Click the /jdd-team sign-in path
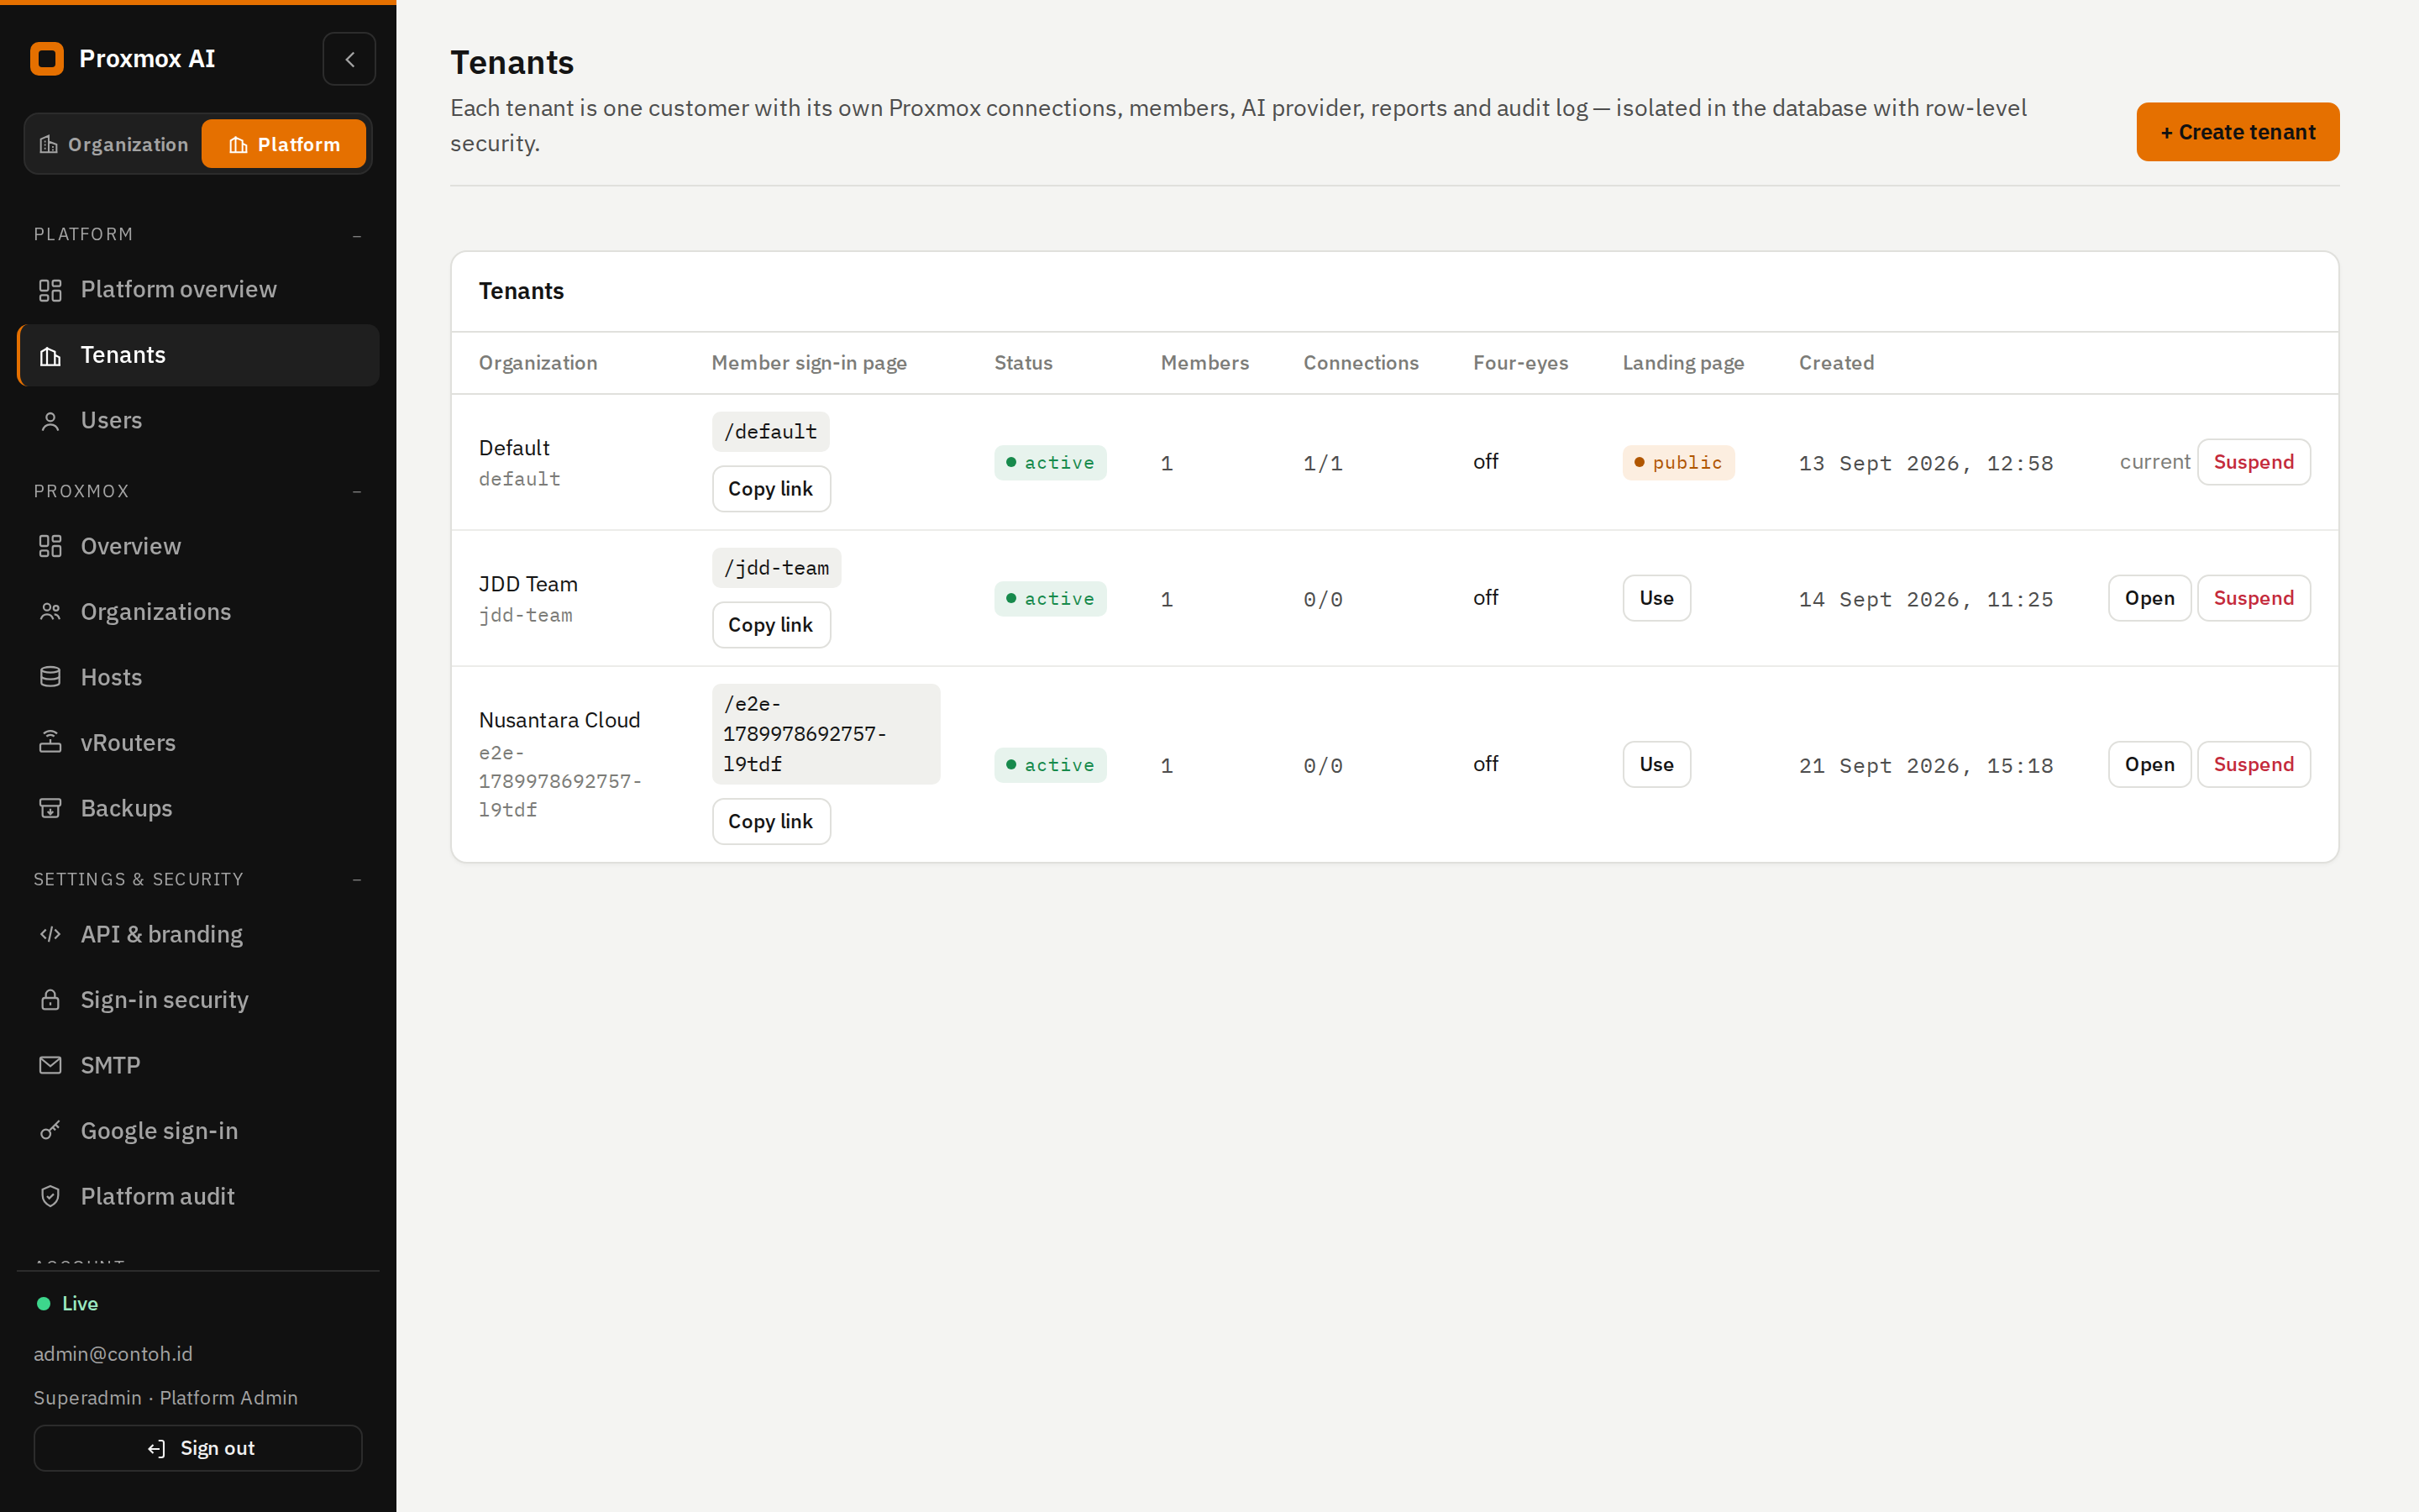The image size is (2419, 1512). click(x=777, y=568)
